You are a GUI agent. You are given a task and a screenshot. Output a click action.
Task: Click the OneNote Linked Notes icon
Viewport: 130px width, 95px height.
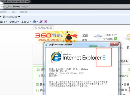coord(45,22)
